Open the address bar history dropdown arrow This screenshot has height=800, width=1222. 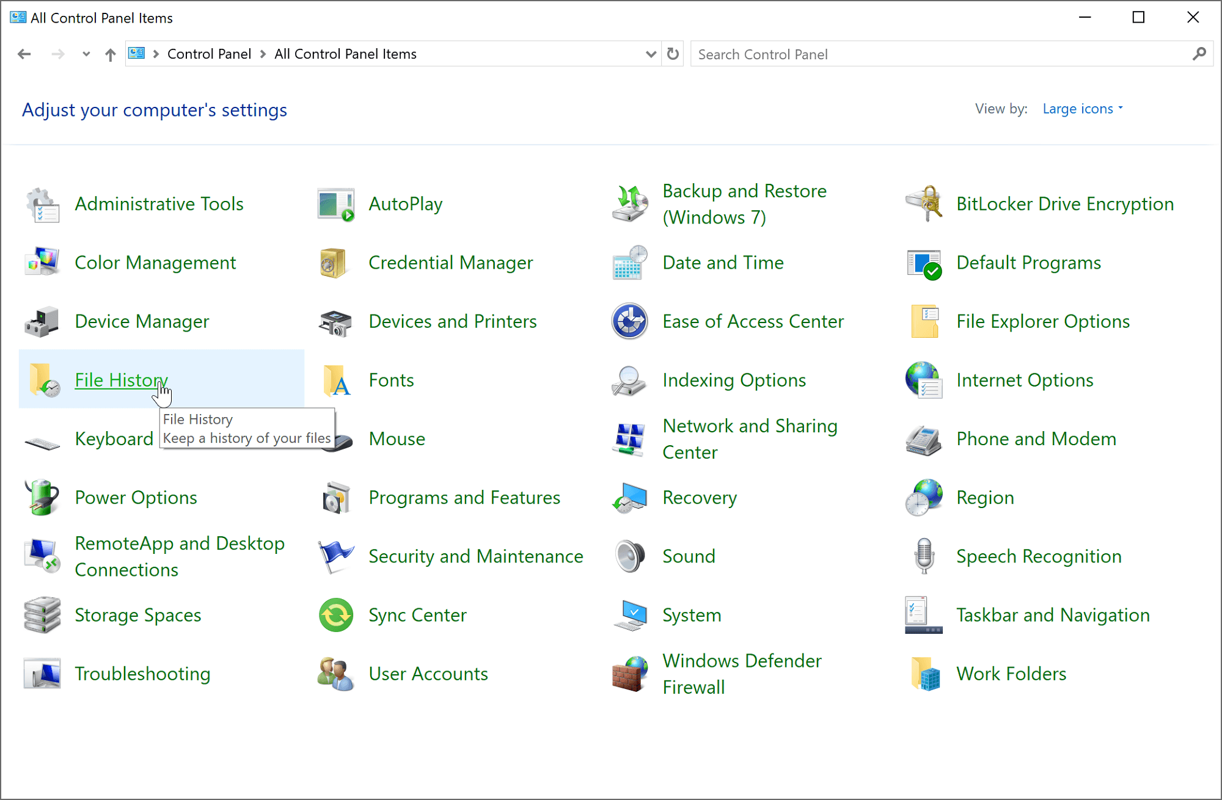coord(651,54)
